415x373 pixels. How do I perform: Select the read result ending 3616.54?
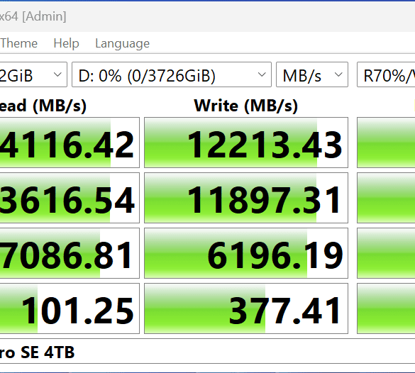pos(70,198)
